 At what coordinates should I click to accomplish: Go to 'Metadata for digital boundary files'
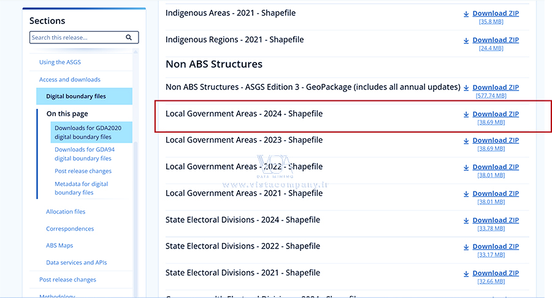click(82, 188)
